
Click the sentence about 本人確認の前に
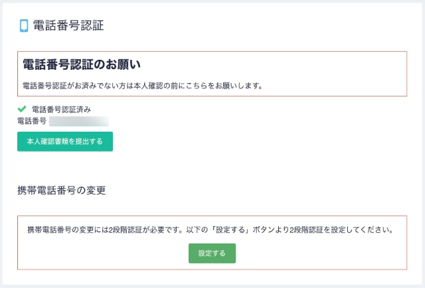[x=143, y=86]
